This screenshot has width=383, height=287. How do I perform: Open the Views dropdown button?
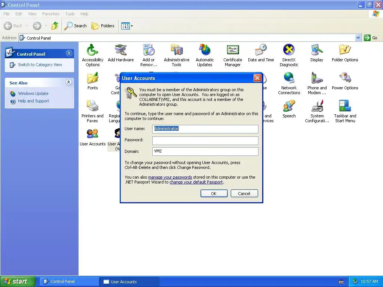coord(127,26)
